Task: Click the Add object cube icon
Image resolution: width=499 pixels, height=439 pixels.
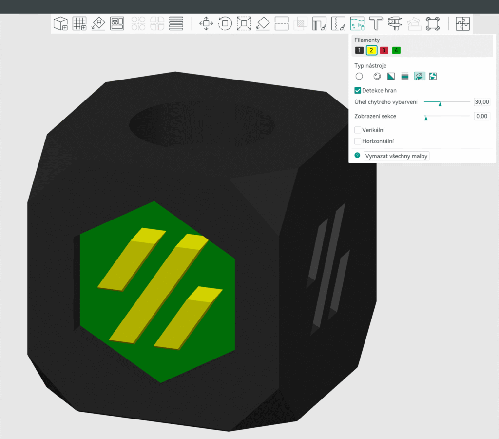Action: click(x=60, y=23)
